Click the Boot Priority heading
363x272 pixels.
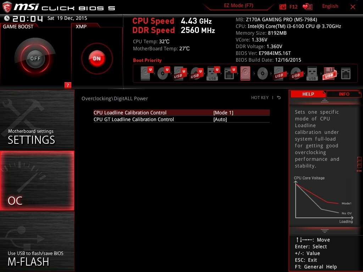pos(147,60)
